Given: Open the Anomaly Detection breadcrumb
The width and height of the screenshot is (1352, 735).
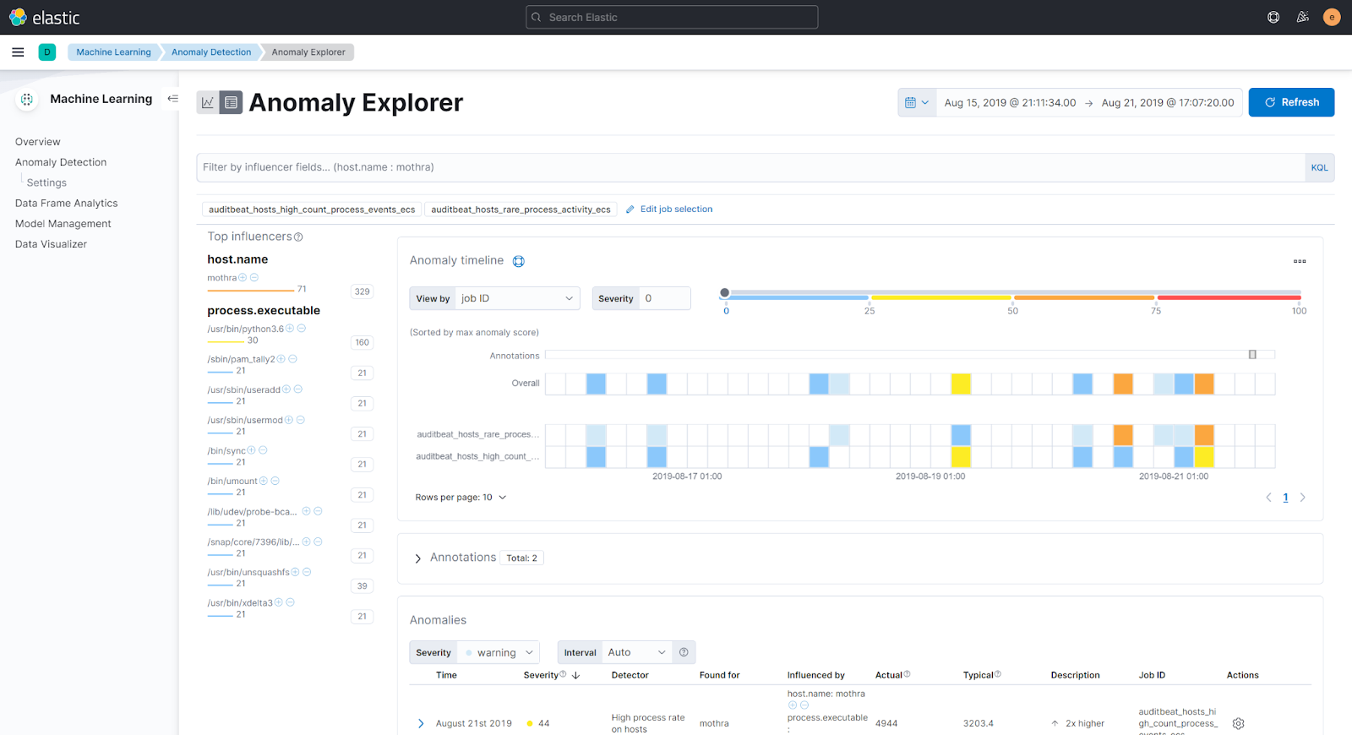Looking at the screenshot, I should click(x=211, y=52).
